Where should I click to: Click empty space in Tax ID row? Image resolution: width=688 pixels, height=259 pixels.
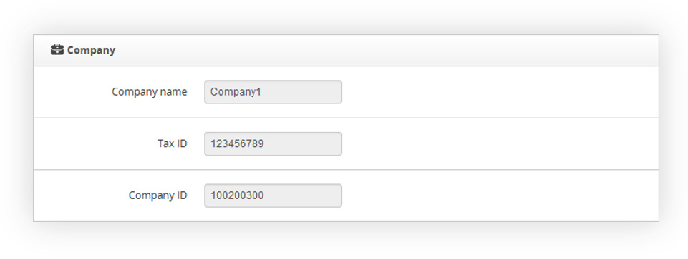coord(500,143)
